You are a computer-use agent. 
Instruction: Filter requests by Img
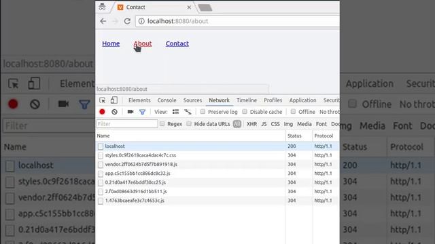click(288, 124)
